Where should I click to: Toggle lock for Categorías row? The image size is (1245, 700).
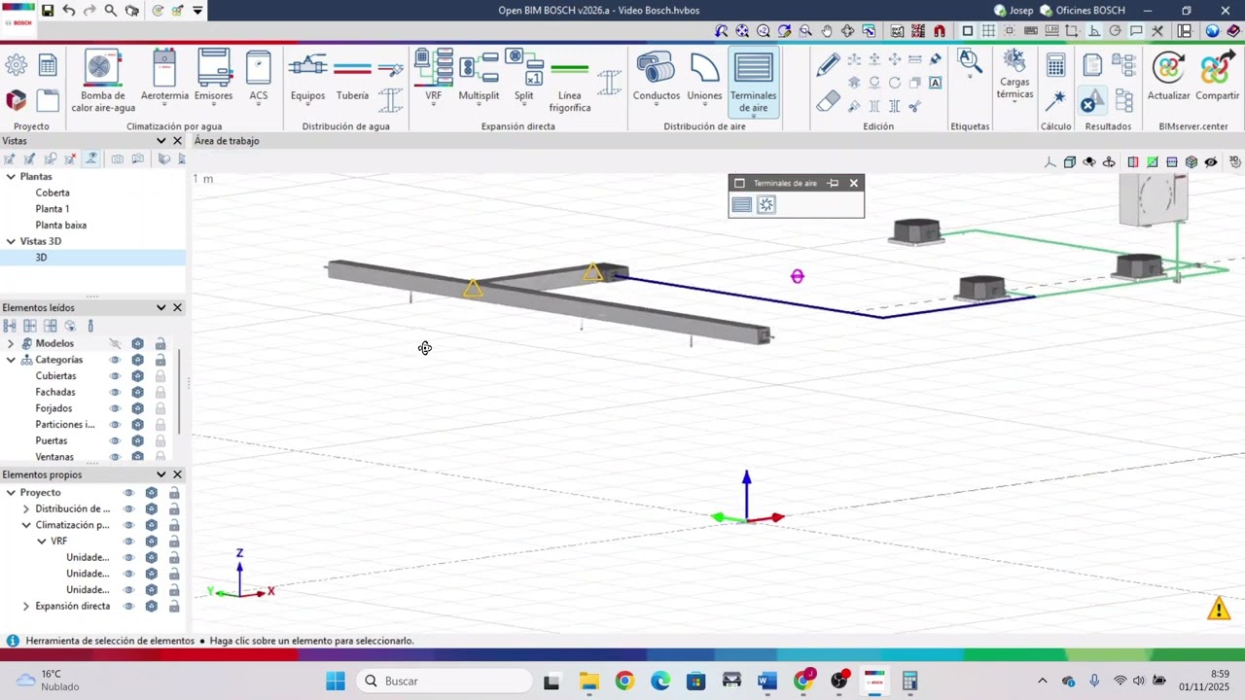point(160,360)
